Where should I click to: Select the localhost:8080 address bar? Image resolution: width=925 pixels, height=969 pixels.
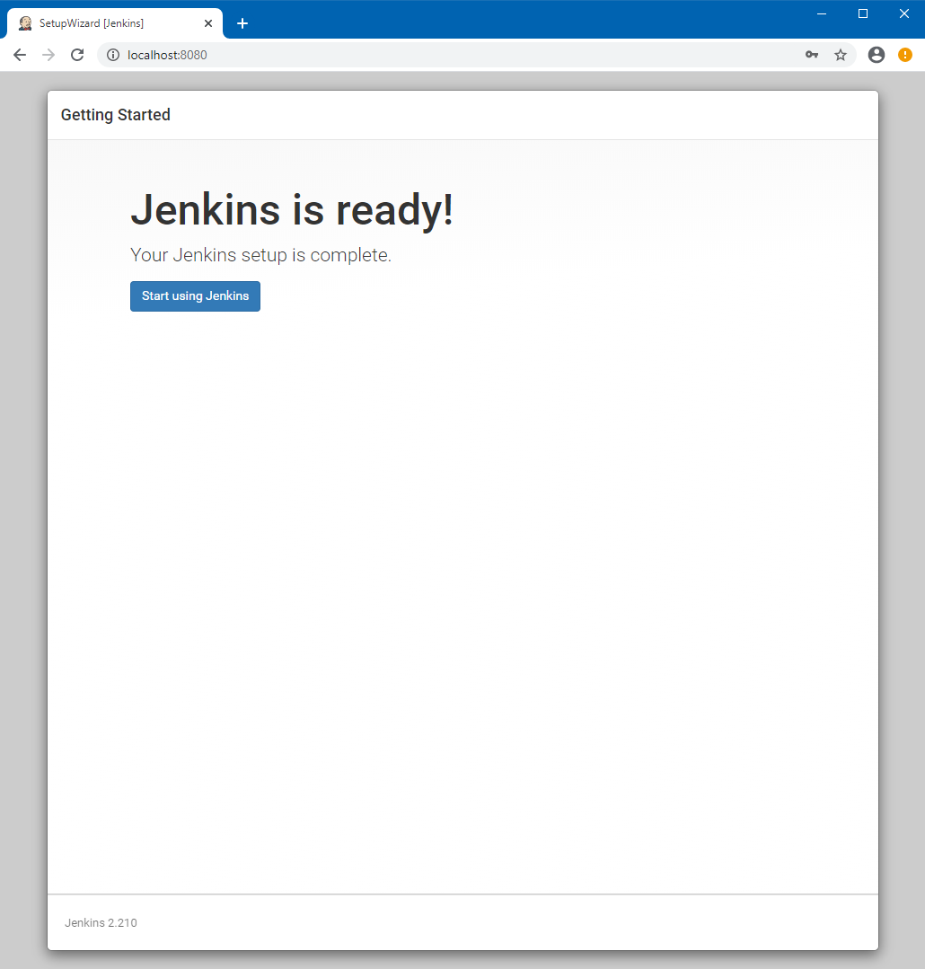[x=476, y=55]
